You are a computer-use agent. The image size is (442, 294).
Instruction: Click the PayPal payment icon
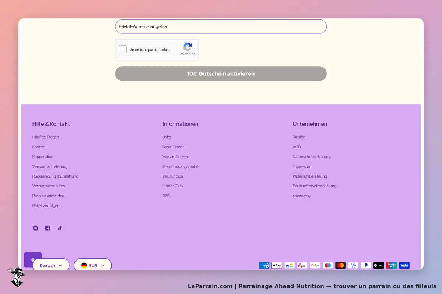[x=366, y=265]
